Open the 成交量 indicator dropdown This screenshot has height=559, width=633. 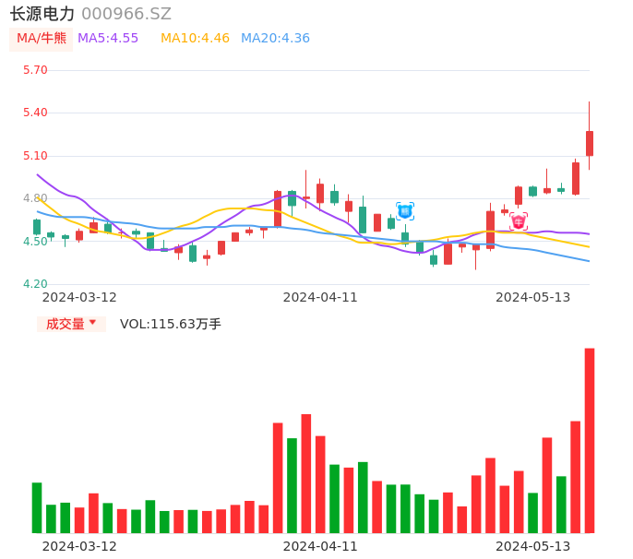(x=71, y=324)
